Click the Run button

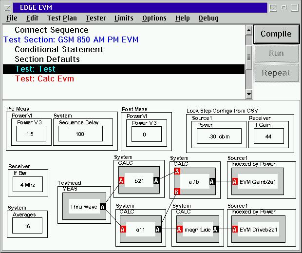pos(276,53)
